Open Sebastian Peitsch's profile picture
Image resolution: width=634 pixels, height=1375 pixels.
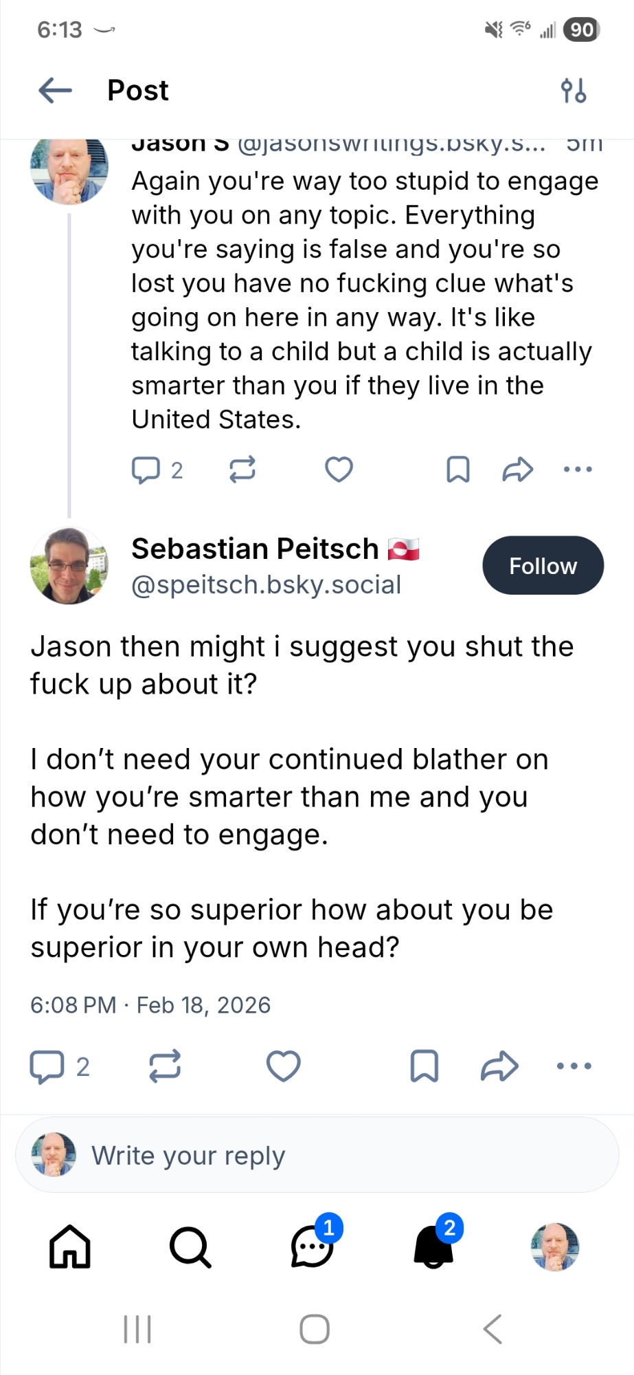point(69,566)
